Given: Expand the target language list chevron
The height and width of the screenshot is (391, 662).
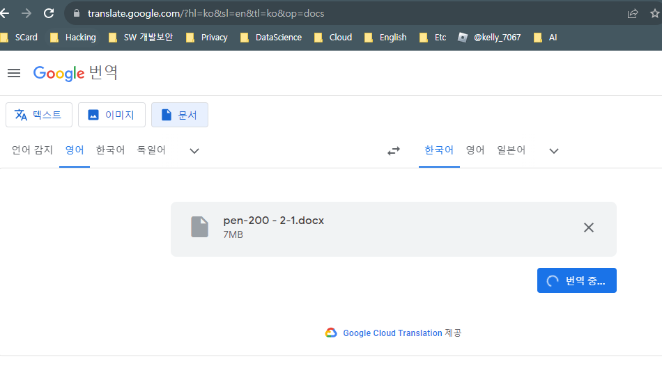Looking at the screenshot, I should (554, 151).
